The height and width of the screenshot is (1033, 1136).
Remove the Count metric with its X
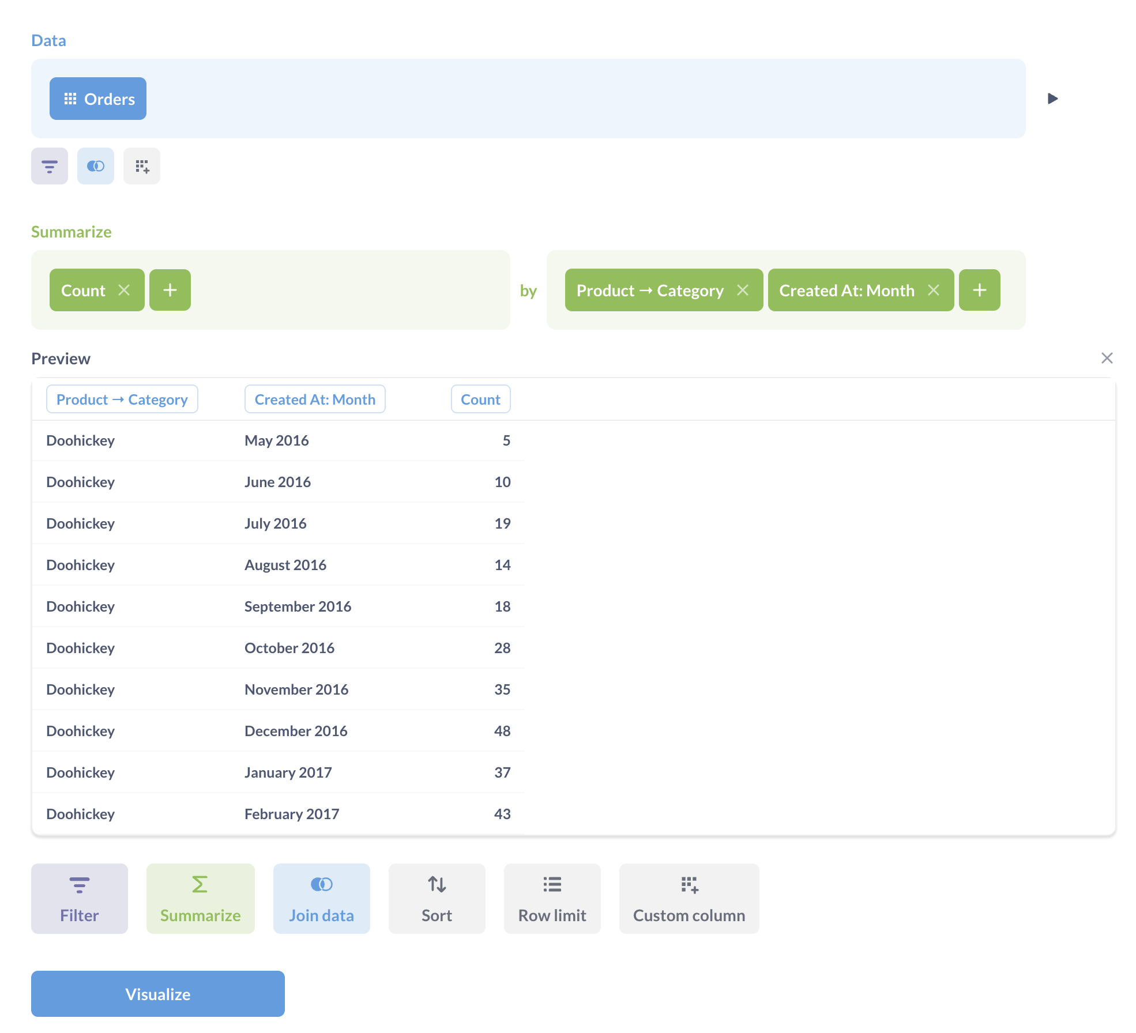(x=124, y=290)
